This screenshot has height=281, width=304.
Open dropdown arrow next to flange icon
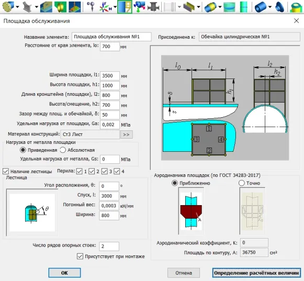point(17,7)
